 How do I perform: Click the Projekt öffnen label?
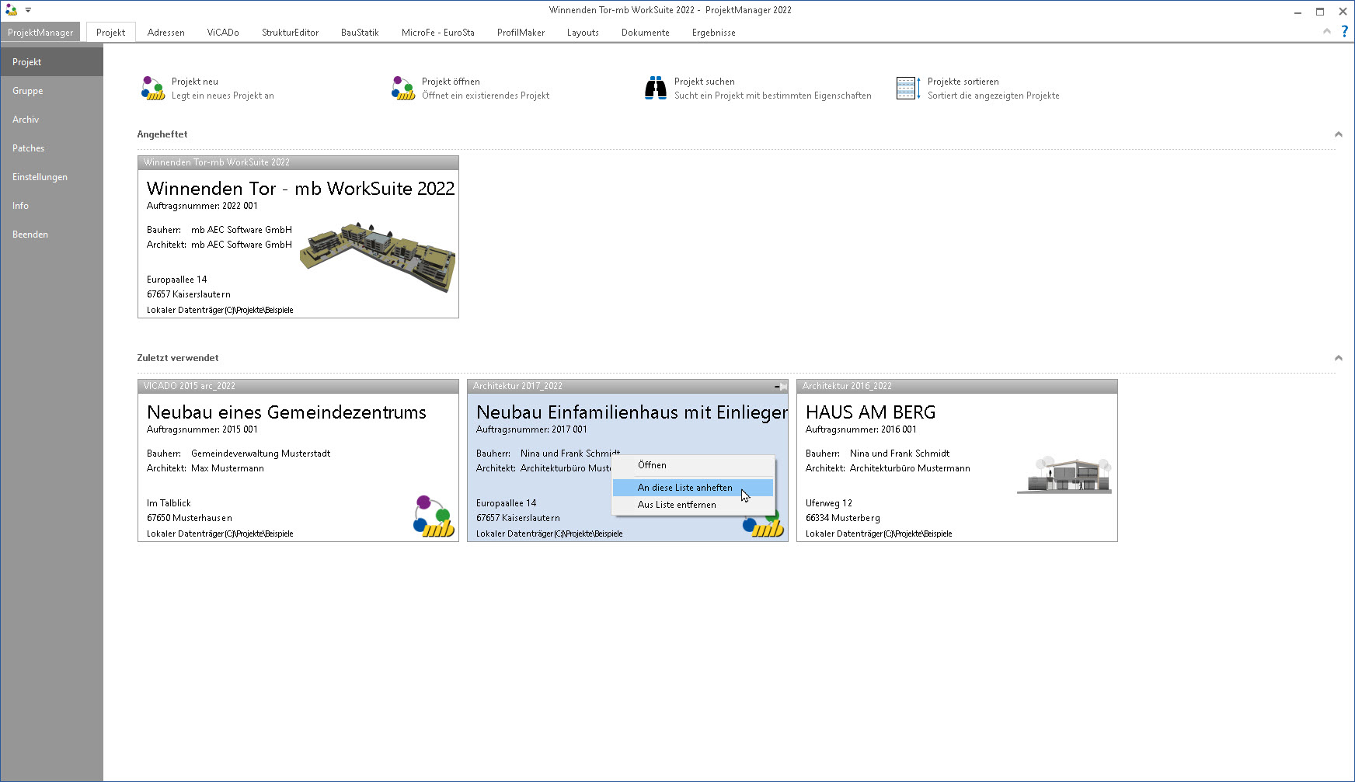click(451, 82)
